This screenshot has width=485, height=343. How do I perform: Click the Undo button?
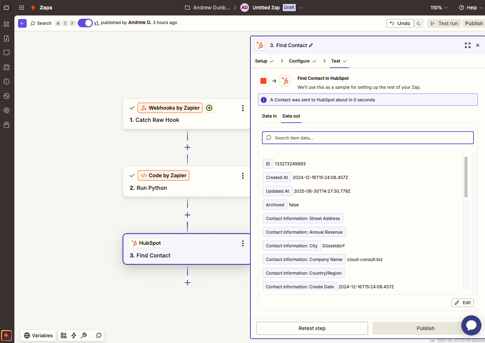pyautogui.click(x=400, y=23)
